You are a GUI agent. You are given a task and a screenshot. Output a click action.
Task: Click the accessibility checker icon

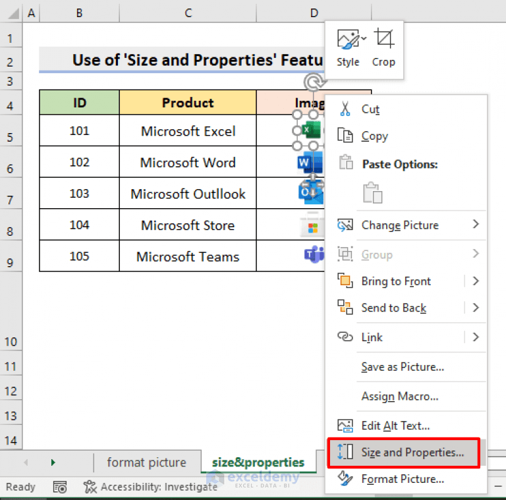(90, 487)
